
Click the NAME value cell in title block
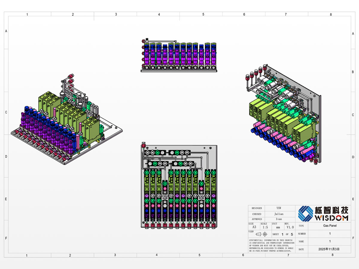(x=330, y=241)
